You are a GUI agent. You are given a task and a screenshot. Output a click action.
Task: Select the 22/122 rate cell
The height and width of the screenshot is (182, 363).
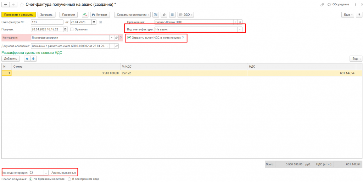tap(184, 73)
